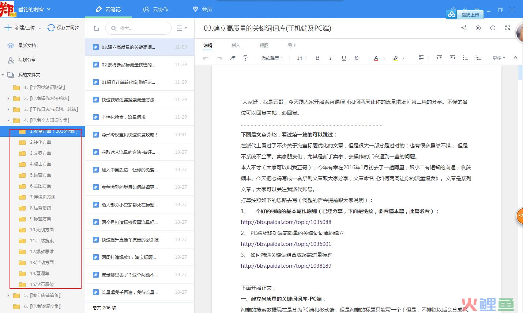Open the 云协作 top tab
Image resolution: width=523 pixels, height=313 pixels.
tap(155, 9)
